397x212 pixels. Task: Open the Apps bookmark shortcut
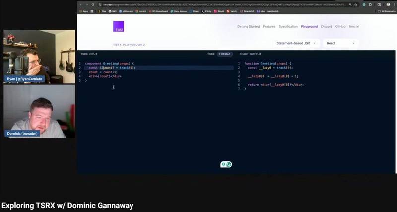point(84,11)
